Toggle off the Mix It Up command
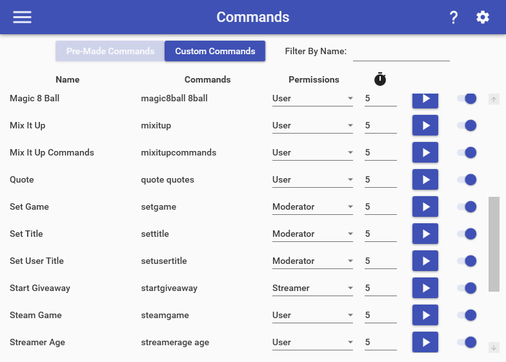This screenshot has height=362, width=506. 467,125
